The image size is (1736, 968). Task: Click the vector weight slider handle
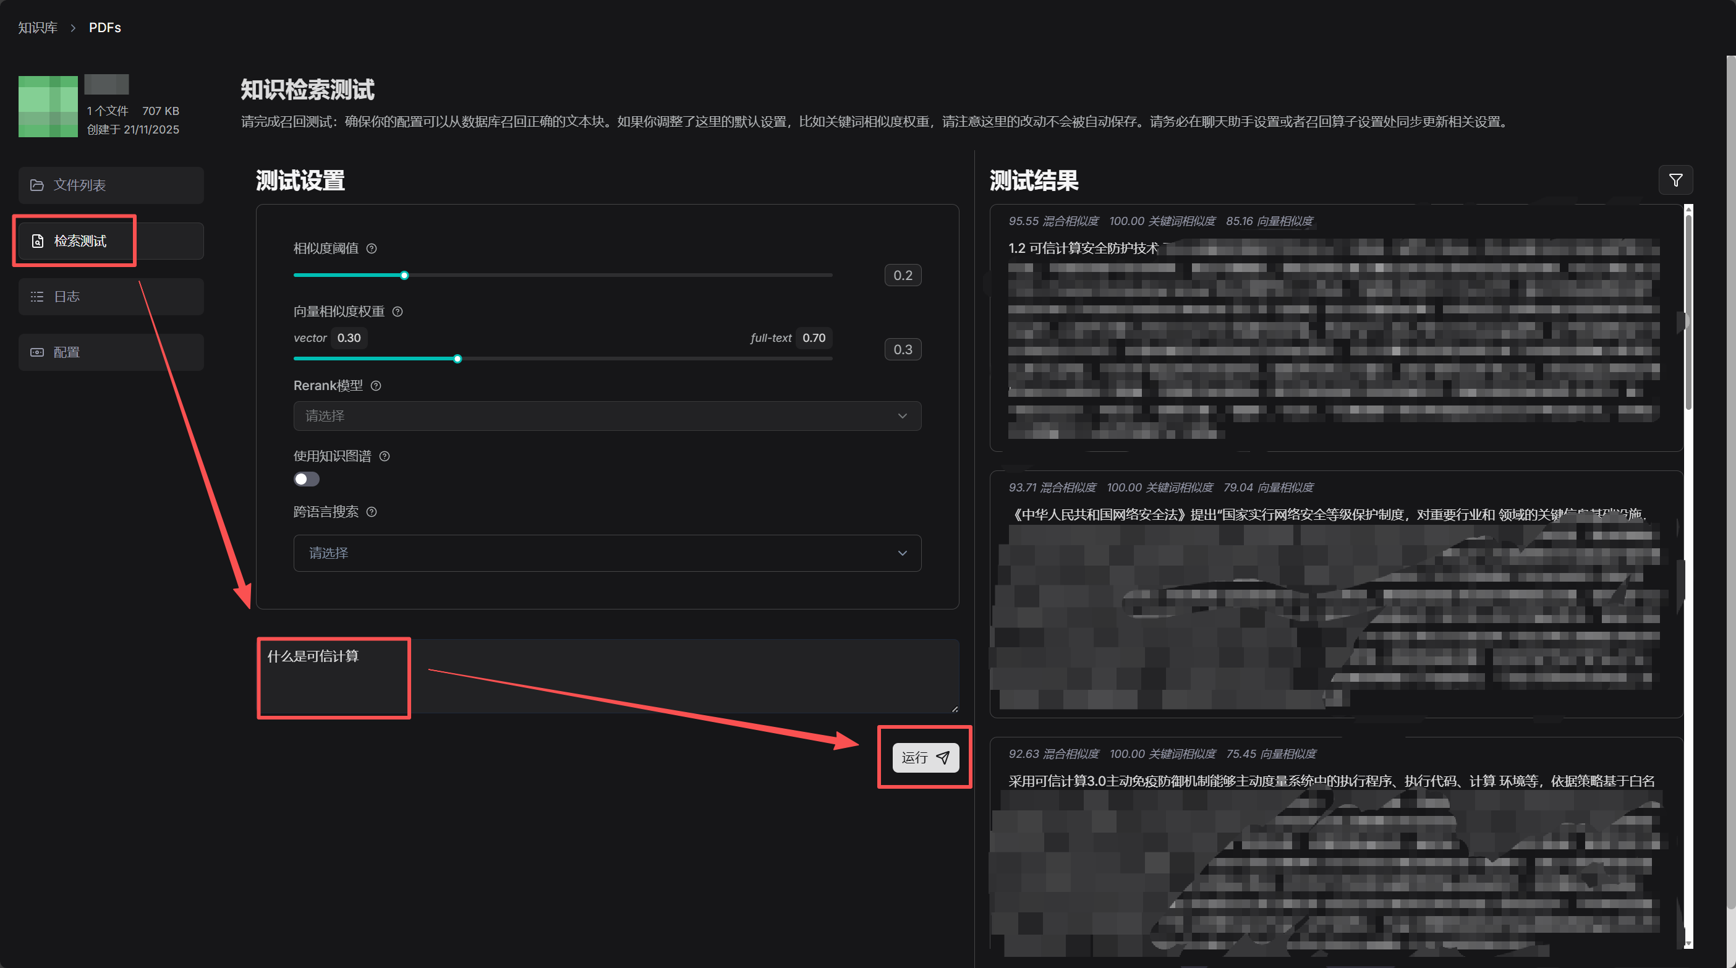point(457,359)
